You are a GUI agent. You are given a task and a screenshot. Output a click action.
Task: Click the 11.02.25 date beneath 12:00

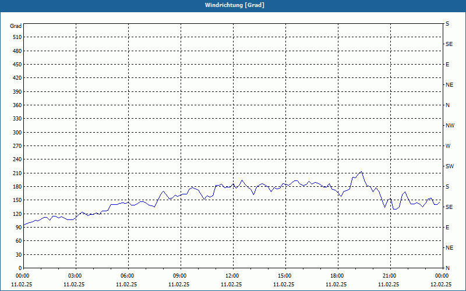(231, 285)
